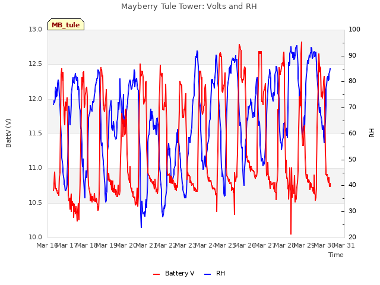
Task: Click the 70 right axis tick label
Action: (352, 107)
